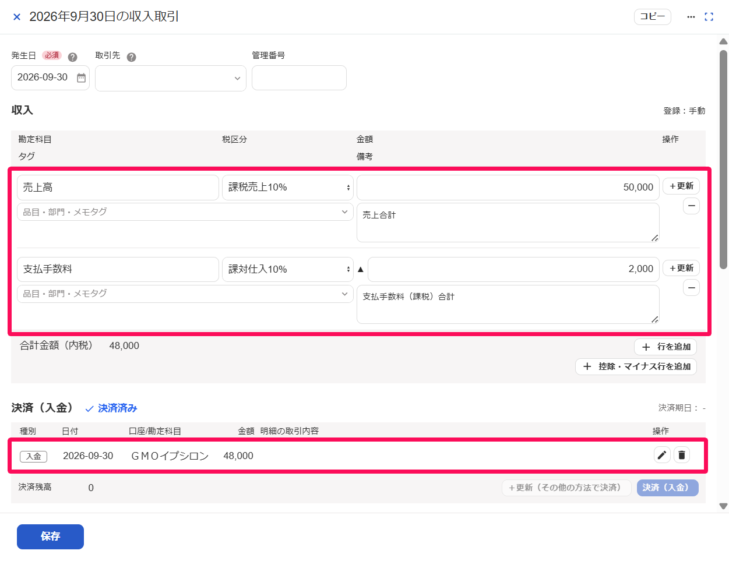The height and width of the screenshot is (561, 729).
Task: Click the vertical scrollbar thumb
Action: tap(723, 159)
